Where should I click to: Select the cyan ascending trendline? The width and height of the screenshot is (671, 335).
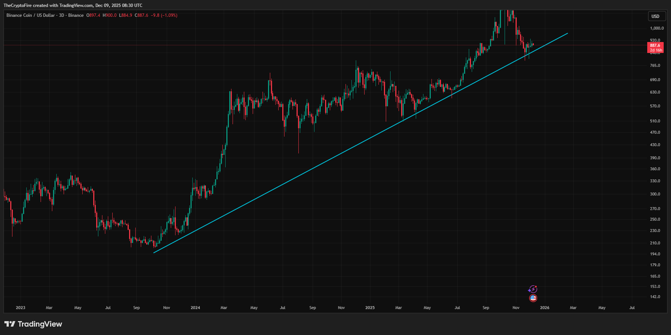(361, 143)
